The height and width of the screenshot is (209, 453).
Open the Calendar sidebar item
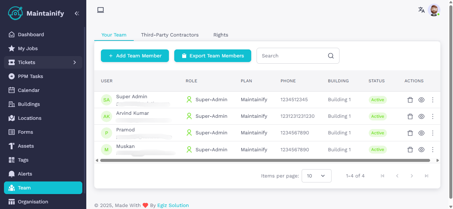tap(29, 90)
